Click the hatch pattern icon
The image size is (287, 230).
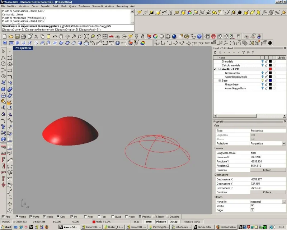click(x=245, y=43)
